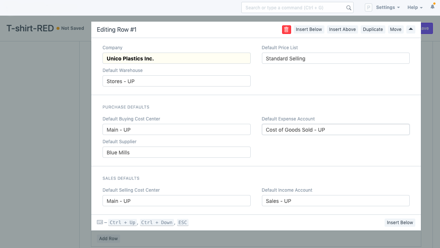
Task: Click the Move button
Action: 395,29
